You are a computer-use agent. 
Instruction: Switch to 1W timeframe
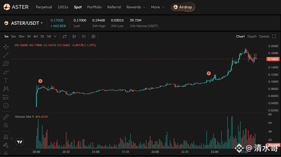point(49,37)
